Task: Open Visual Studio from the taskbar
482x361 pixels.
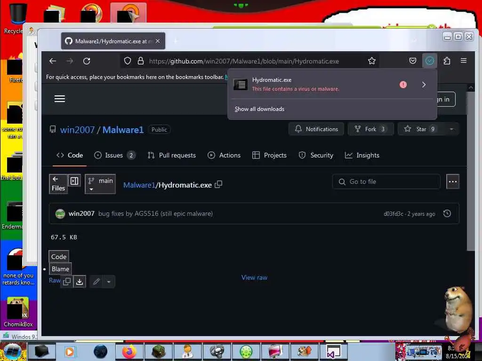Action: point(333,352)
